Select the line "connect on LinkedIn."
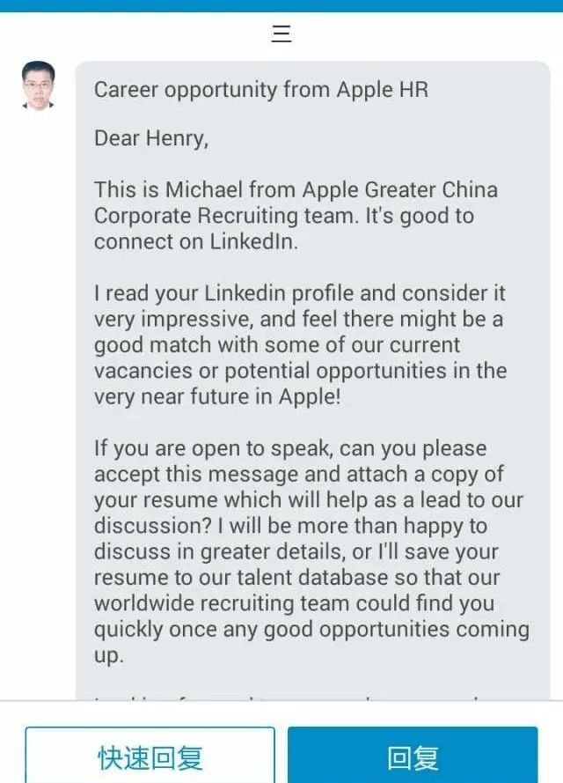The width and height of the screenshot is (563, 783). coord(196,242)
